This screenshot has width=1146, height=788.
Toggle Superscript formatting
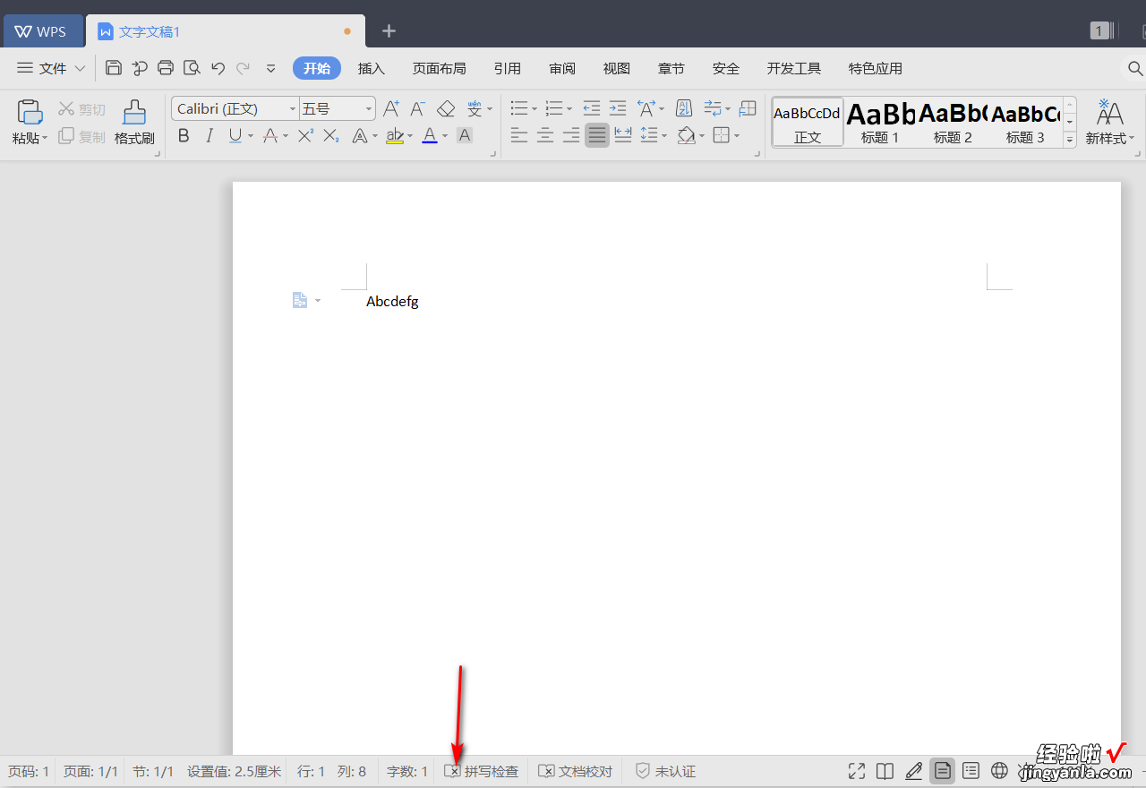click(x=305, y=136)
